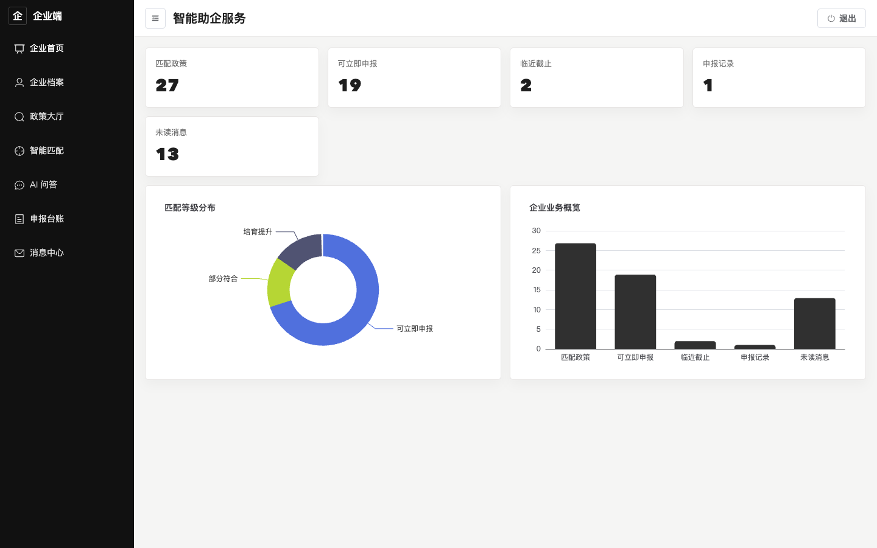877x548 pixels.
Task: Click the 匹配政策 statistic card
Action: [x=232, y=78]
